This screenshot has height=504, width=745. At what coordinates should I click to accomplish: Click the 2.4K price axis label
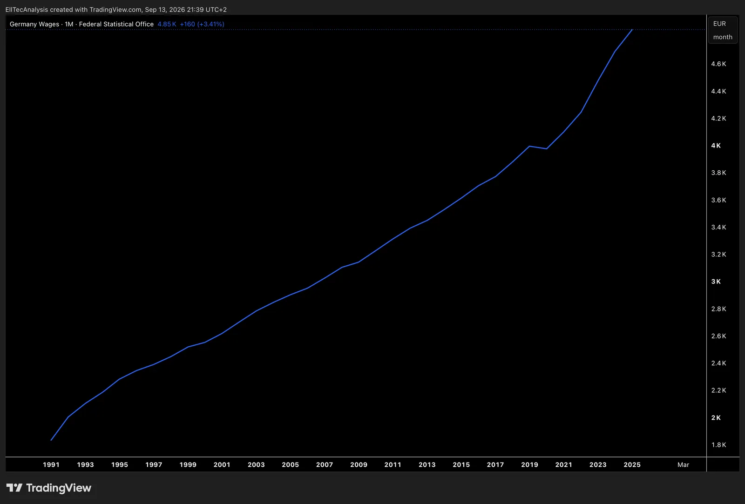point(718,363)
